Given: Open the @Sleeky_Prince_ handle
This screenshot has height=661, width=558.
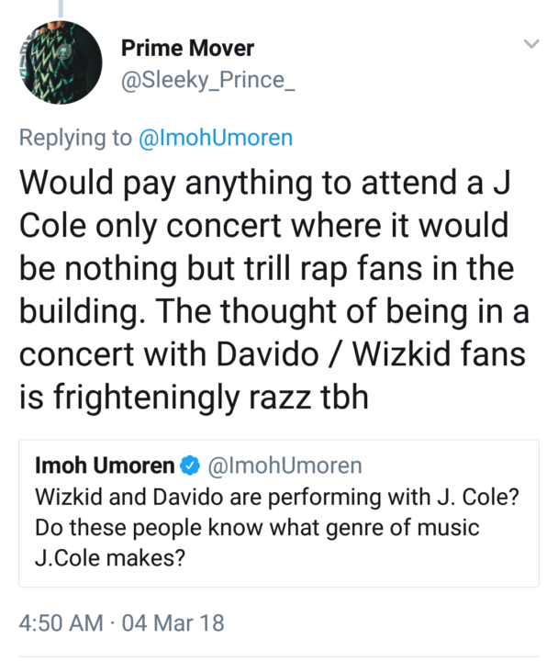Looking at the screenshot, I should (207, 80).
